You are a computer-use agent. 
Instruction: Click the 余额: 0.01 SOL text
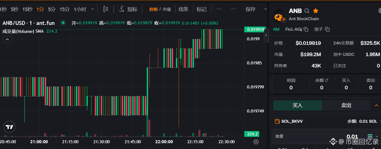(x=362, y=121)
